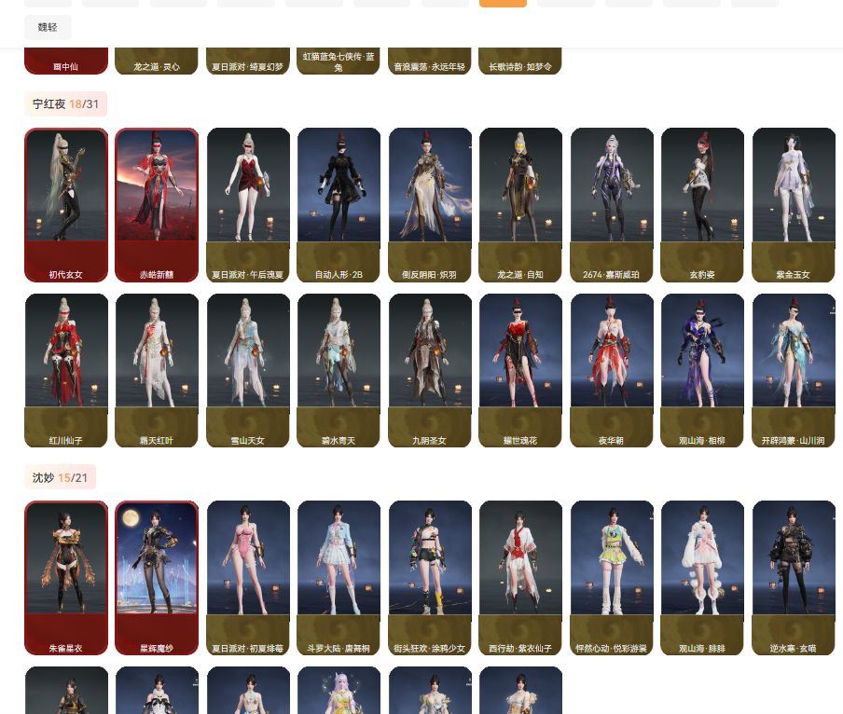The height and width of the screenshot is (714, 843).
Task: Pick the 雪山天女 skin card
Action: pyautogui.click(x=248, y=370)
